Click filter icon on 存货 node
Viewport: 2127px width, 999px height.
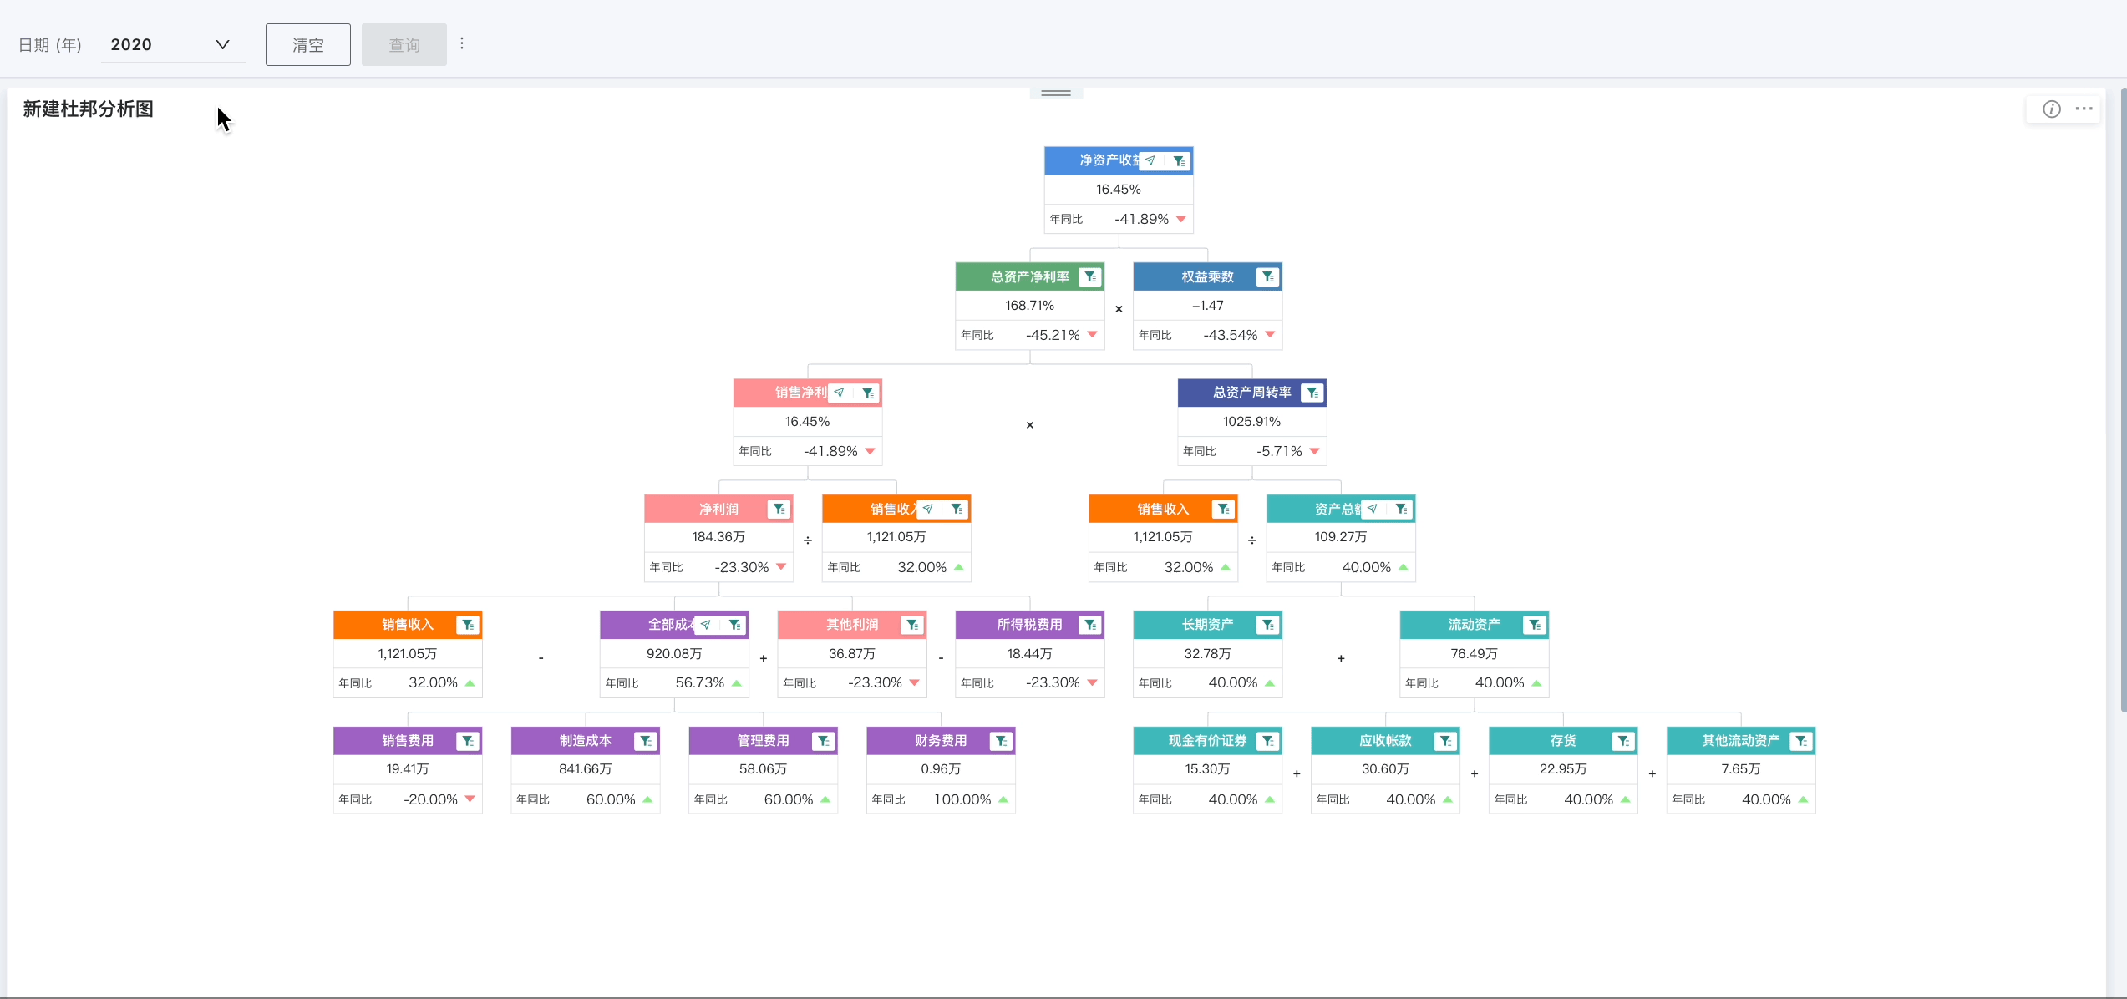click(1623, 741)
